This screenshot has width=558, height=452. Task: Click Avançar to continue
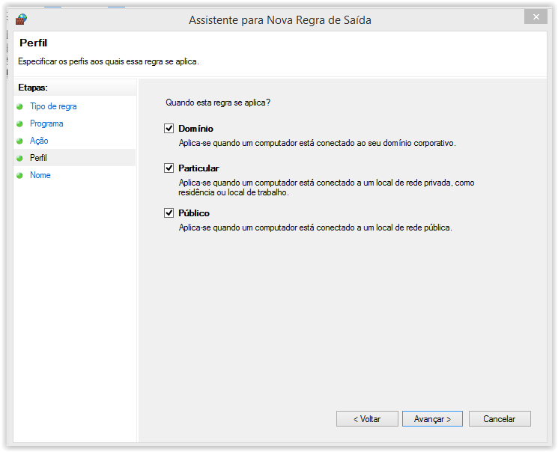tap(432, 419)
